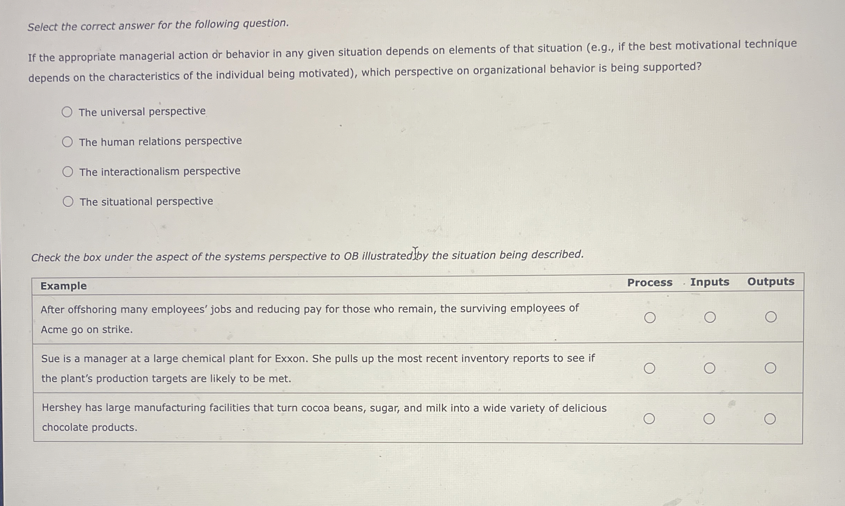Select 'The universal perspective' option
This screenshot has width=845, height=506.
coord(68,111)
